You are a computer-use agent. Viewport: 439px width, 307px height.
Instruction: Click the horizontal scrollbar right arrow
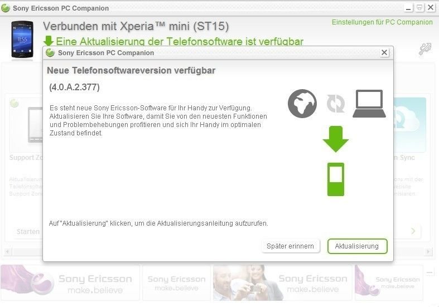tap(428, 252)
